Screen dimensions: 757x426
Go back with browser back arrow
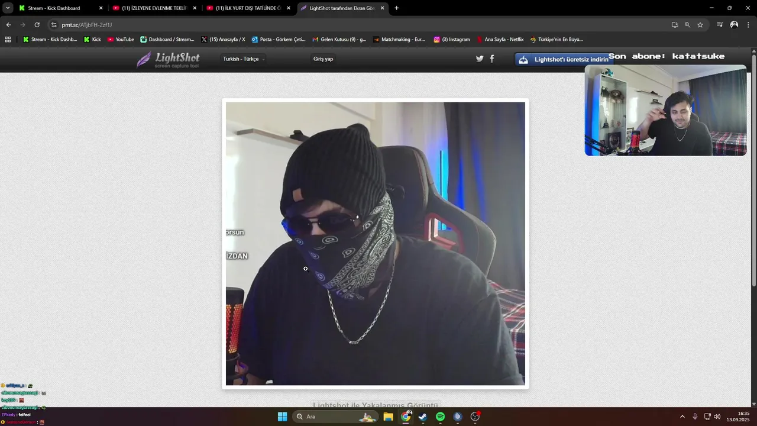tap(8, 25)
